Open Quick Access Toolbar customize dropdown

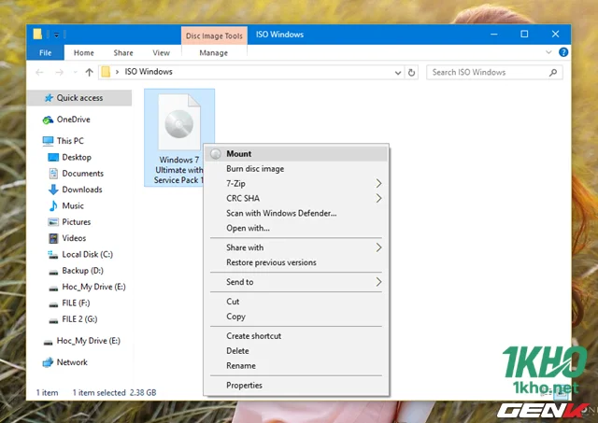pyautogui.click(x=56, y=35)
